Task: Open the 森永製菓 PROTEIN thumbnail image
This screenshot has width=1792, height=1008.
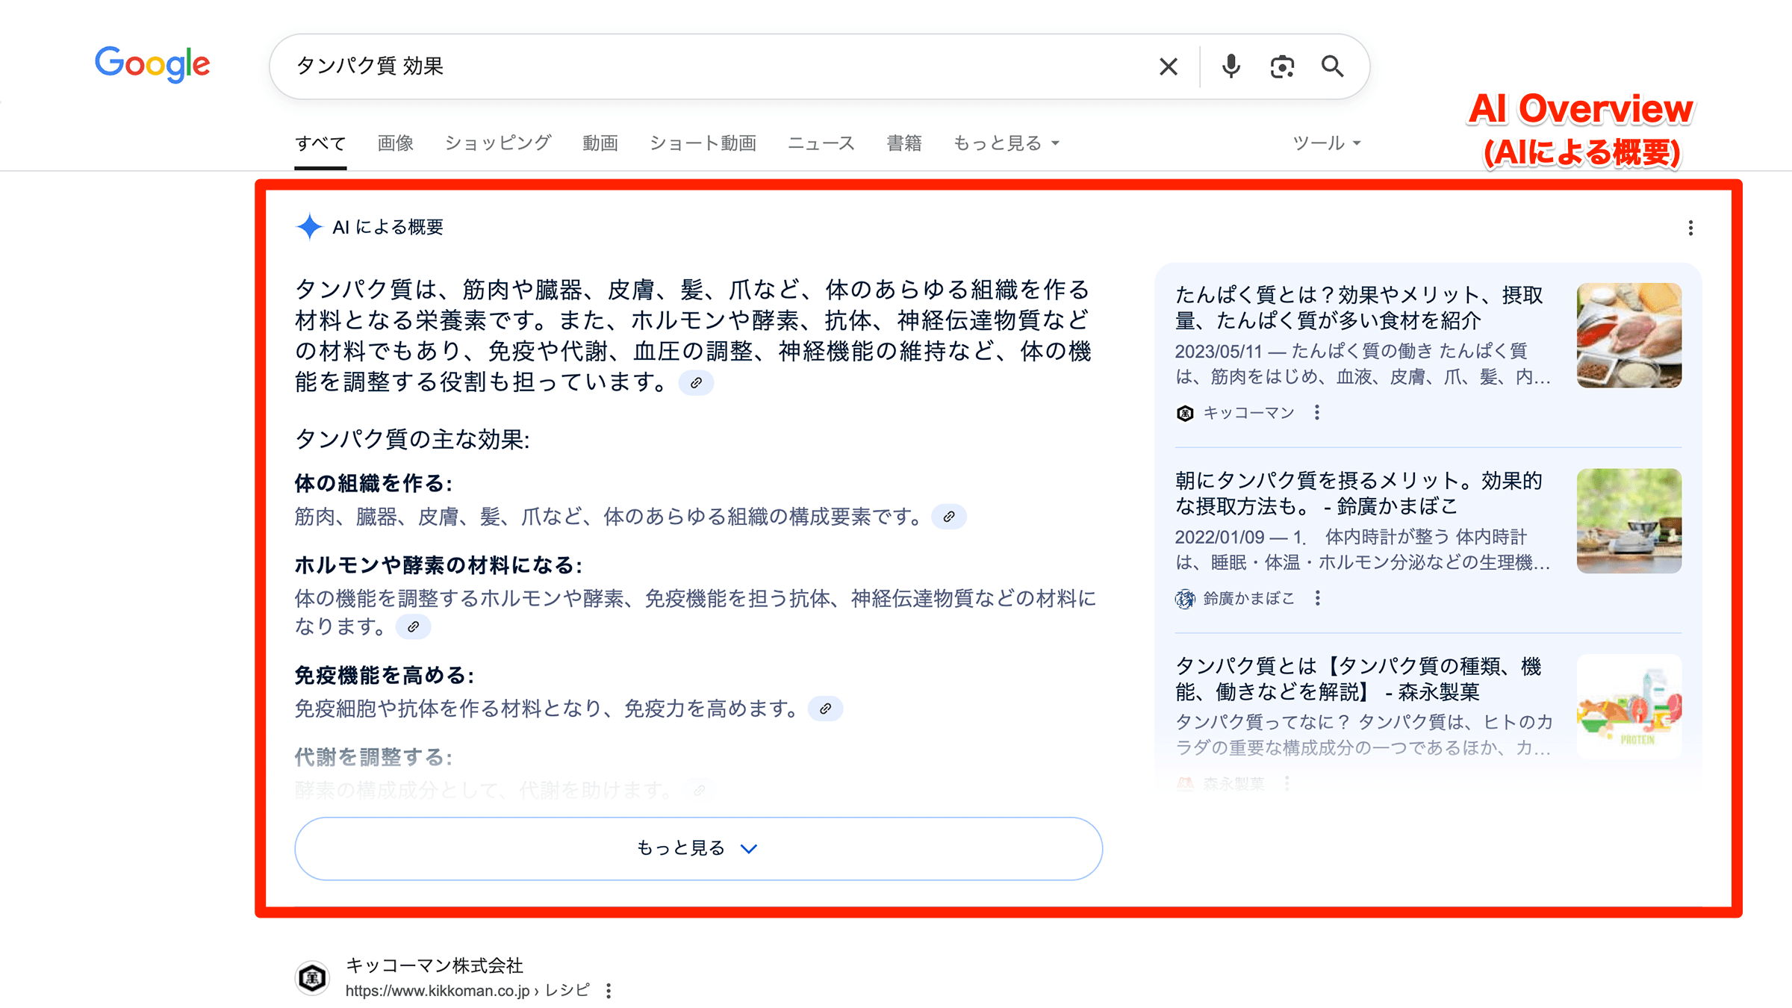Action: click(1629, 706)
